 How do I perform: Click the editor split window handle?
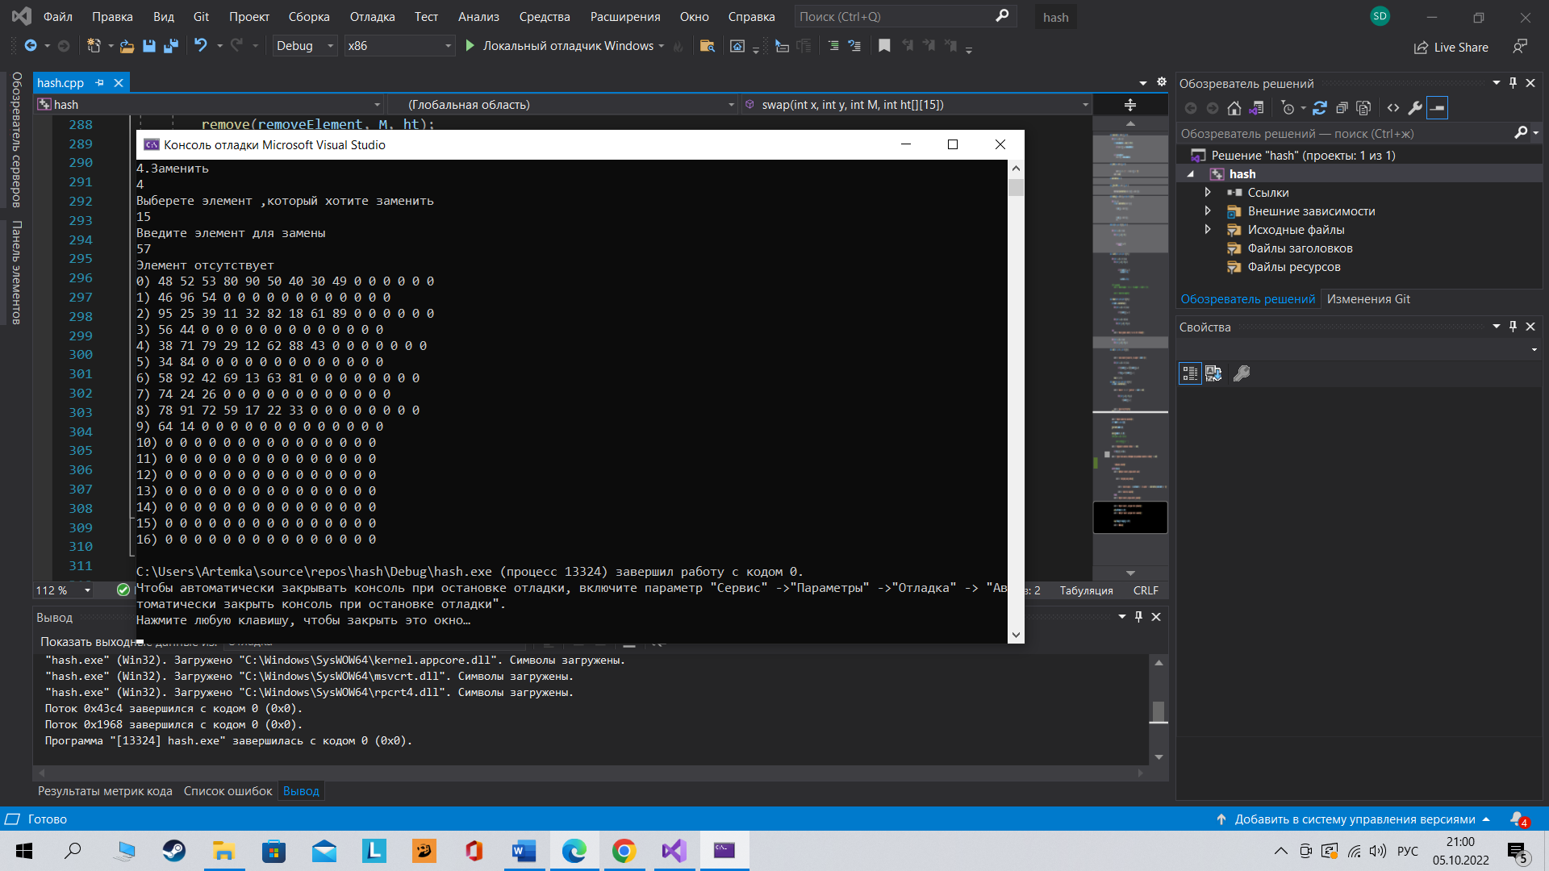tap(1129, 105)
